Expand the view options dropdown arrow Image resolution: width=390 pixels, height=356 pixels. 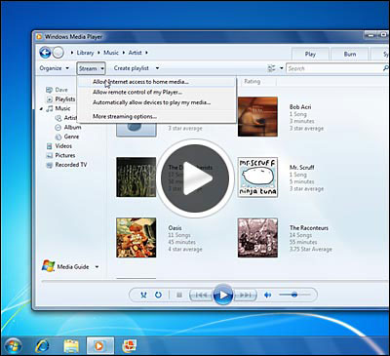point(282,68)
